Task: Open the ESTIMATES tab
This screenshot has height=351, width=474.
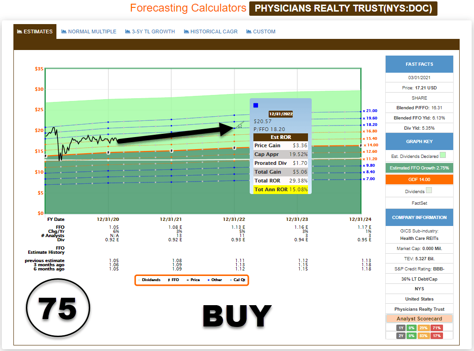Action: pyautogui.click(x=35, y=31)
